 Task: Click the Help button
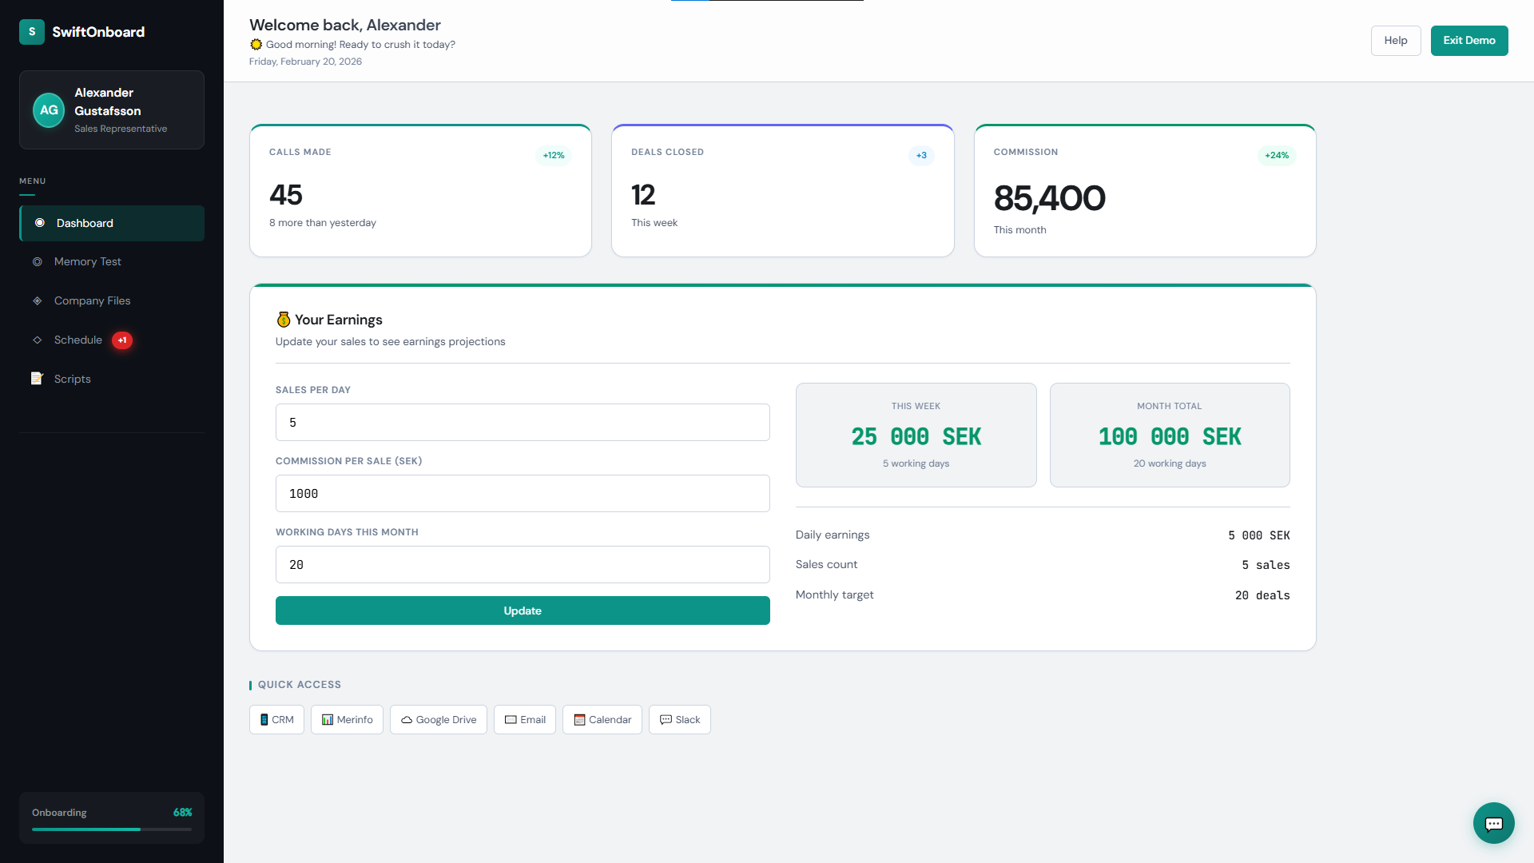tap(1395, 41)
